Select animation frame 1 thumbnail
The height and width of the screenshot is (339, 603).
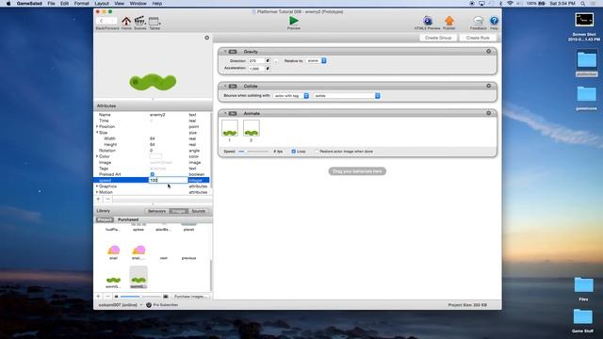click(x=230, y=128)
